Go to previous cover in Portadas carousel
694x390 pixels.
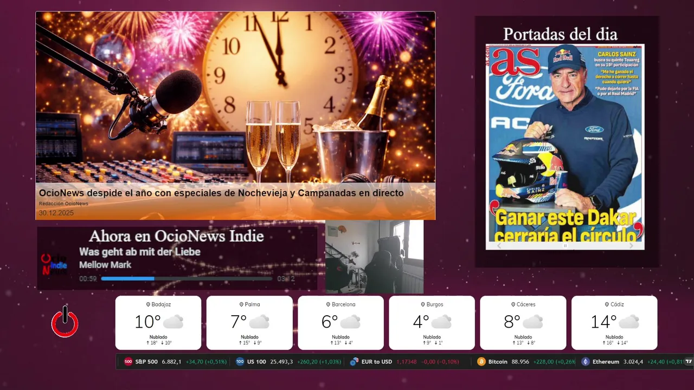click(x=499, y=245)
